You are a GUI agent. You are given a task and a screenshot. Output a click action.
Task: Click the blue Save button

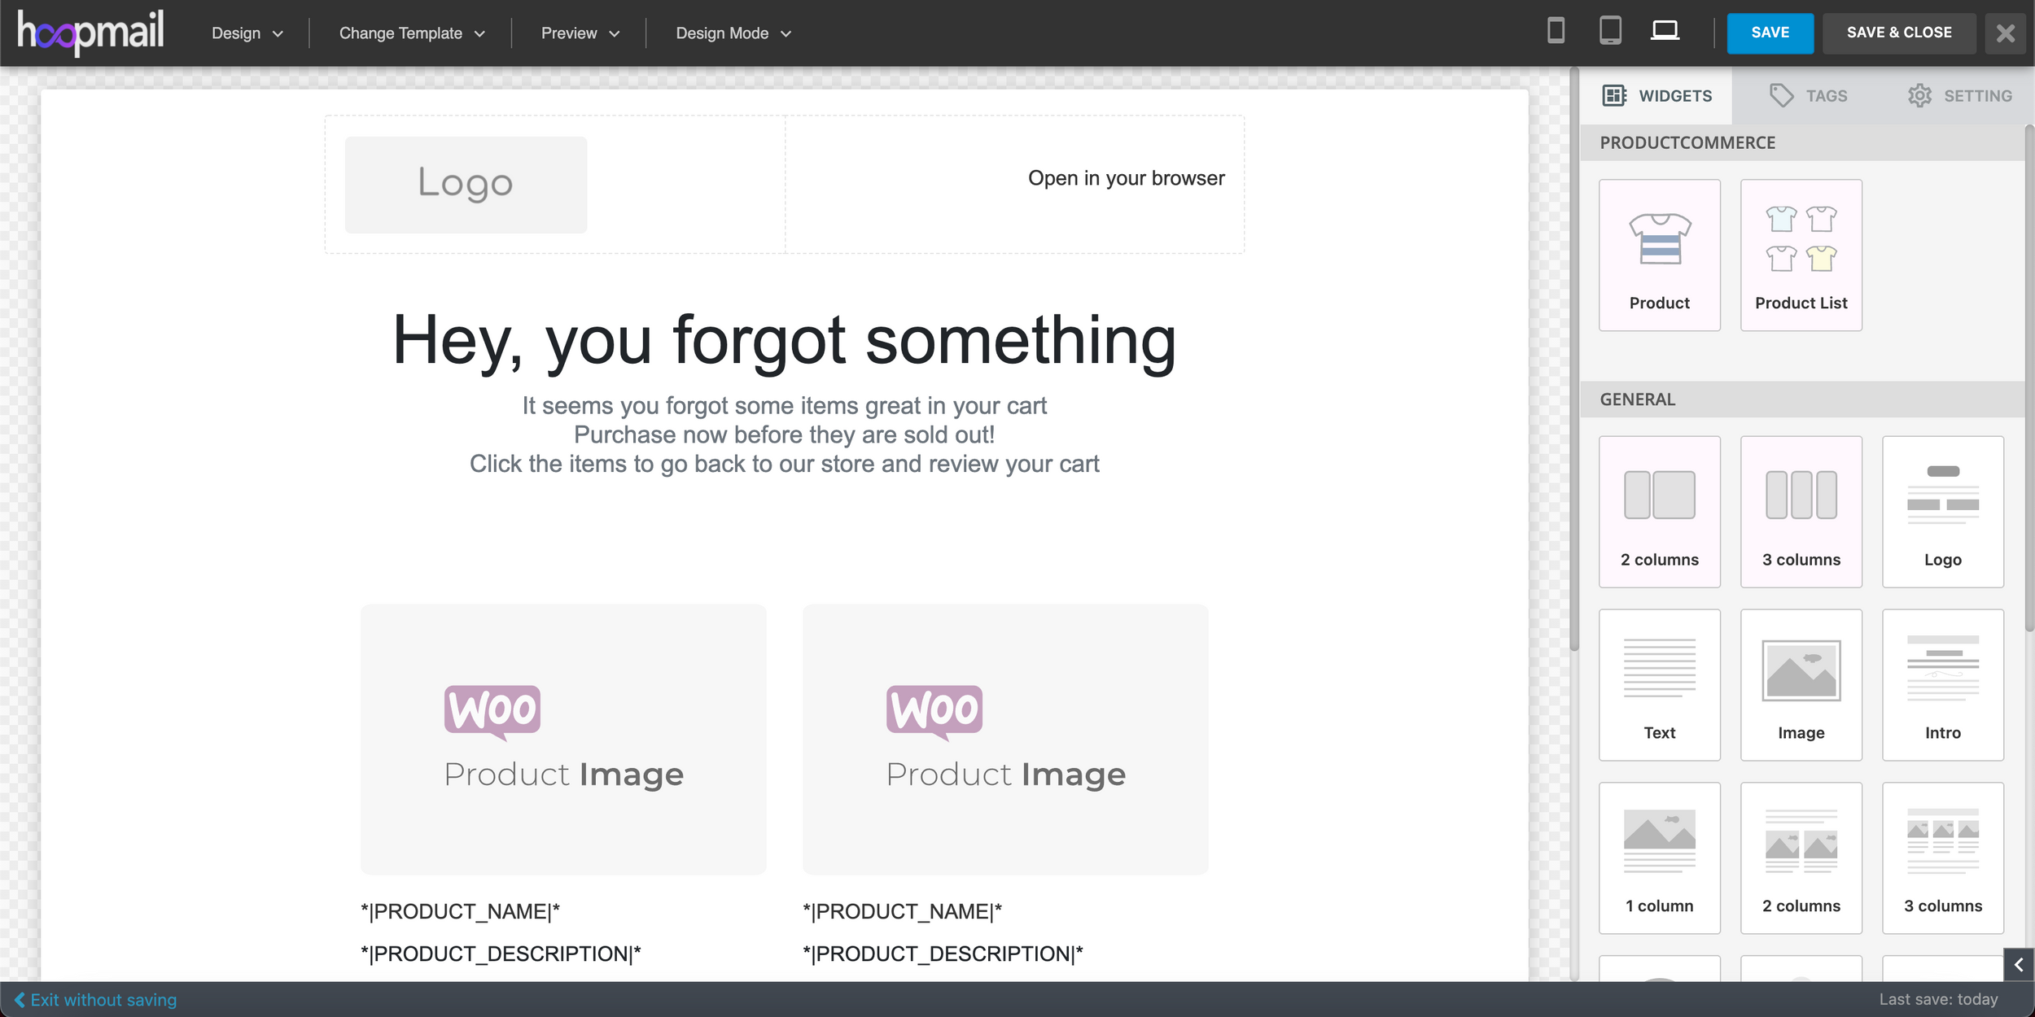pos(1770,33)
